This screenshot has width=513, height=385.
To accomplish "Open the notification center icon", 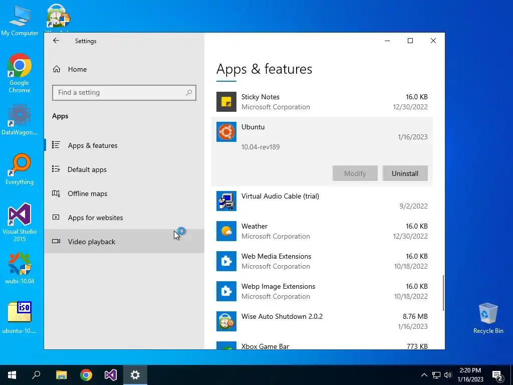I will 497,375.
